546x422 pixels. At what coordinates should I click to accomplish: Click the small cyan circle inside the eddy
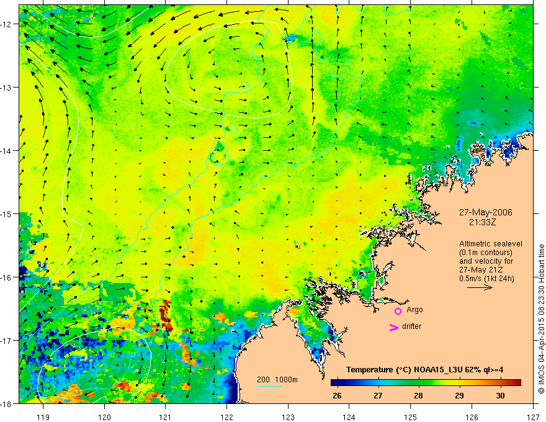click(245, 84)
